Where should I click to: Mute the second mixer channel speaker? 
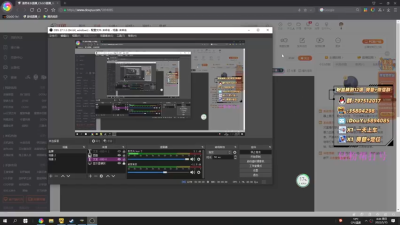click(192, 172)
